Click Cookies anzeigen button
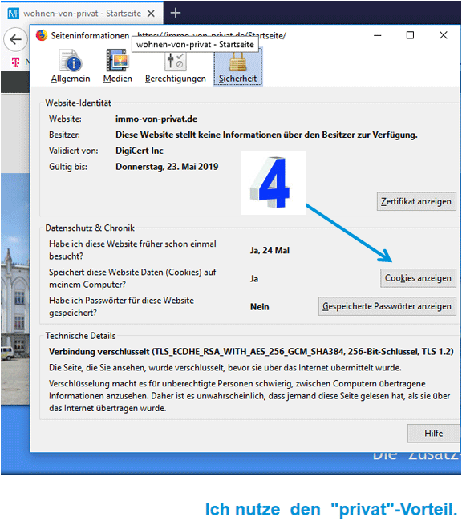Image resolution: width=462 pixels, height=525 pixels. tap(418, 278)
